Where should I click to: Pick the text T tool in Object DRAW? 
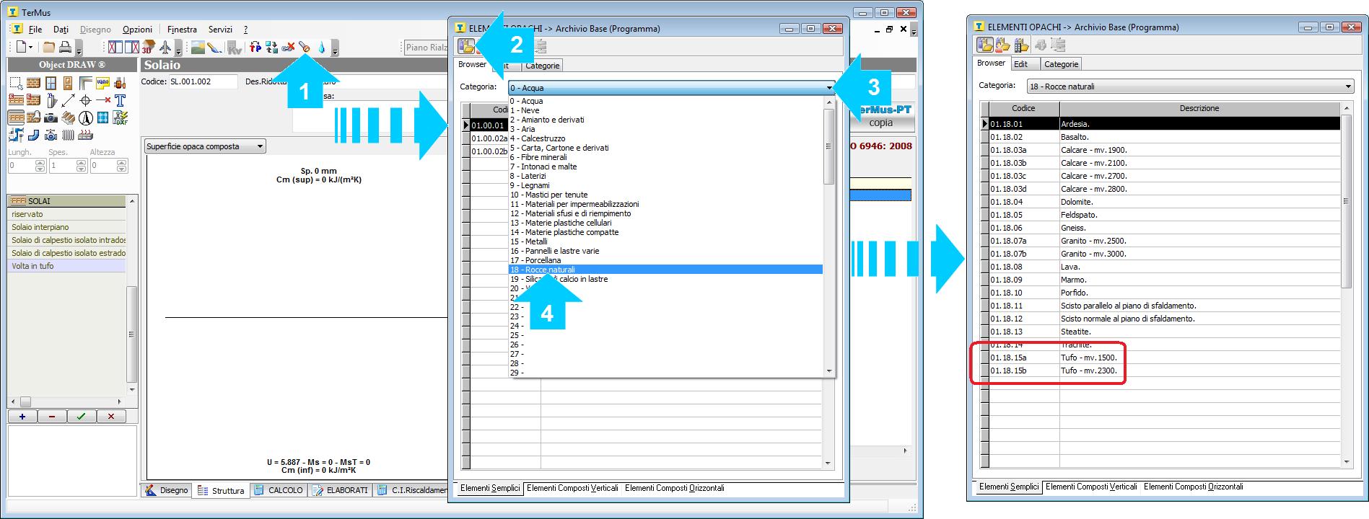tap(121, 100)
